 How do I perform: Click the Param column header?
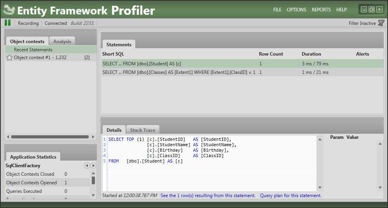[x=337, y=137]
